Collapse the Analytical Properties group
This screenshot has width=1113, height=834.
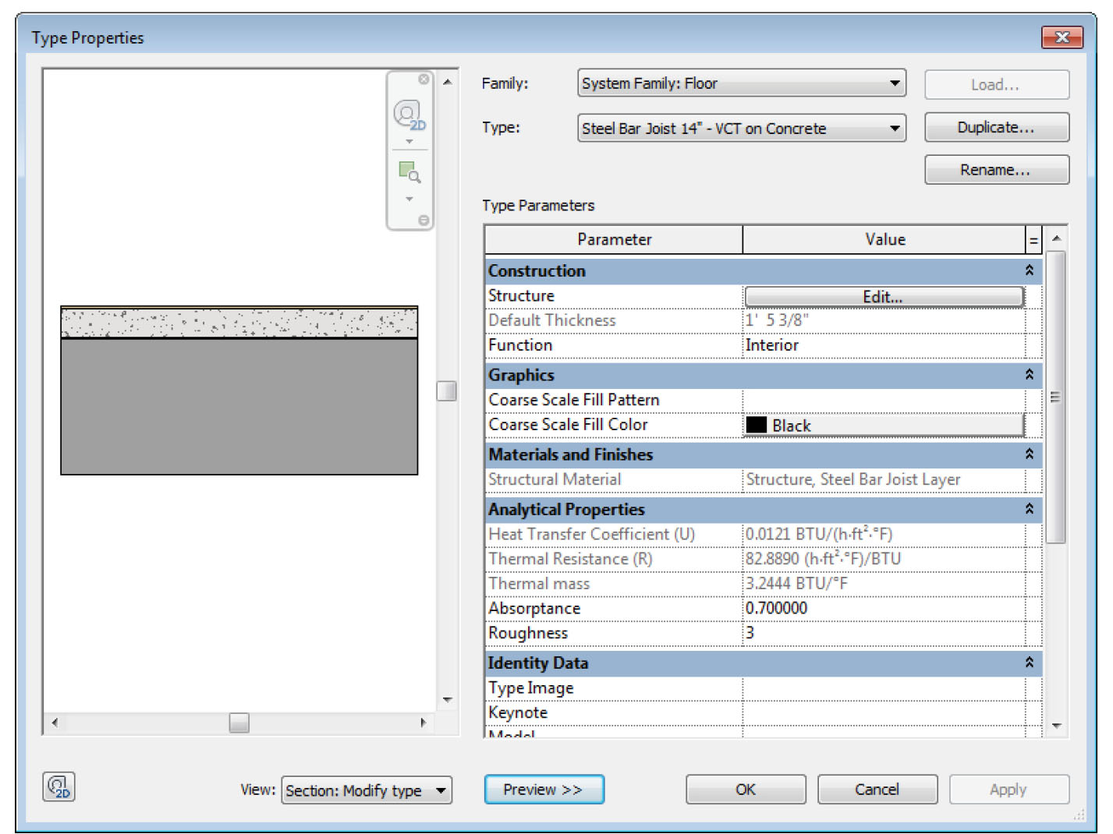[x=1029, y=509]
